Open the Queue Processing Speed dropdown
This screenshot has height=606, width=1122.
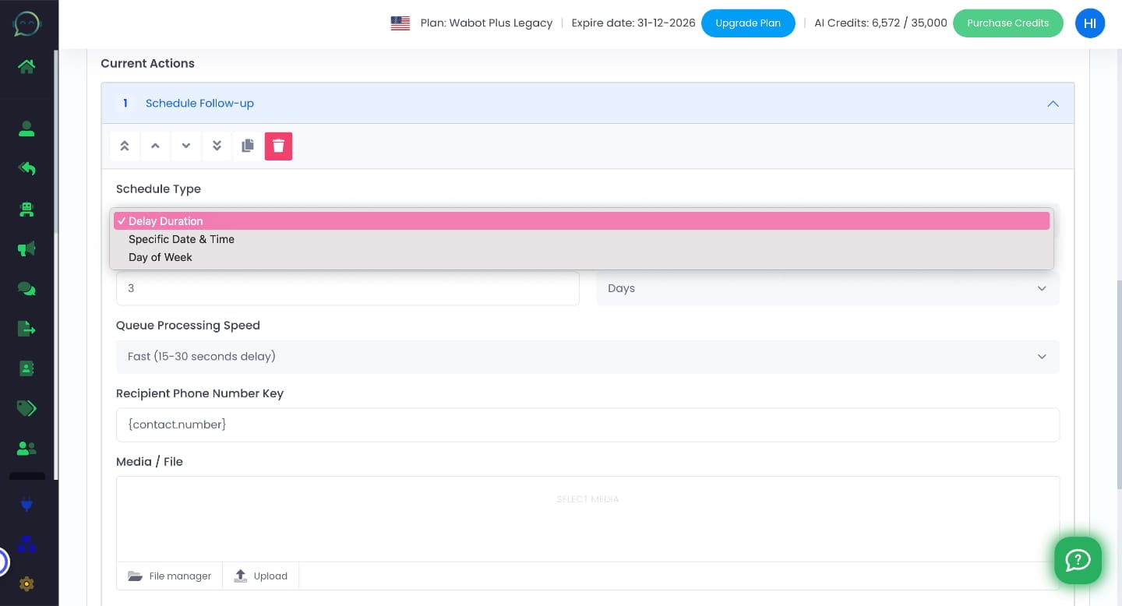pos(587,356)
